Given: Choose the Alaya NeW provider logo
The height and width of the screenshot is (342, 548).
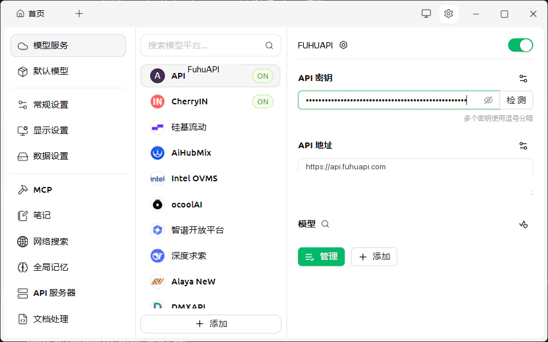Looking at the screenshot, I should click(x=158, y=281).
